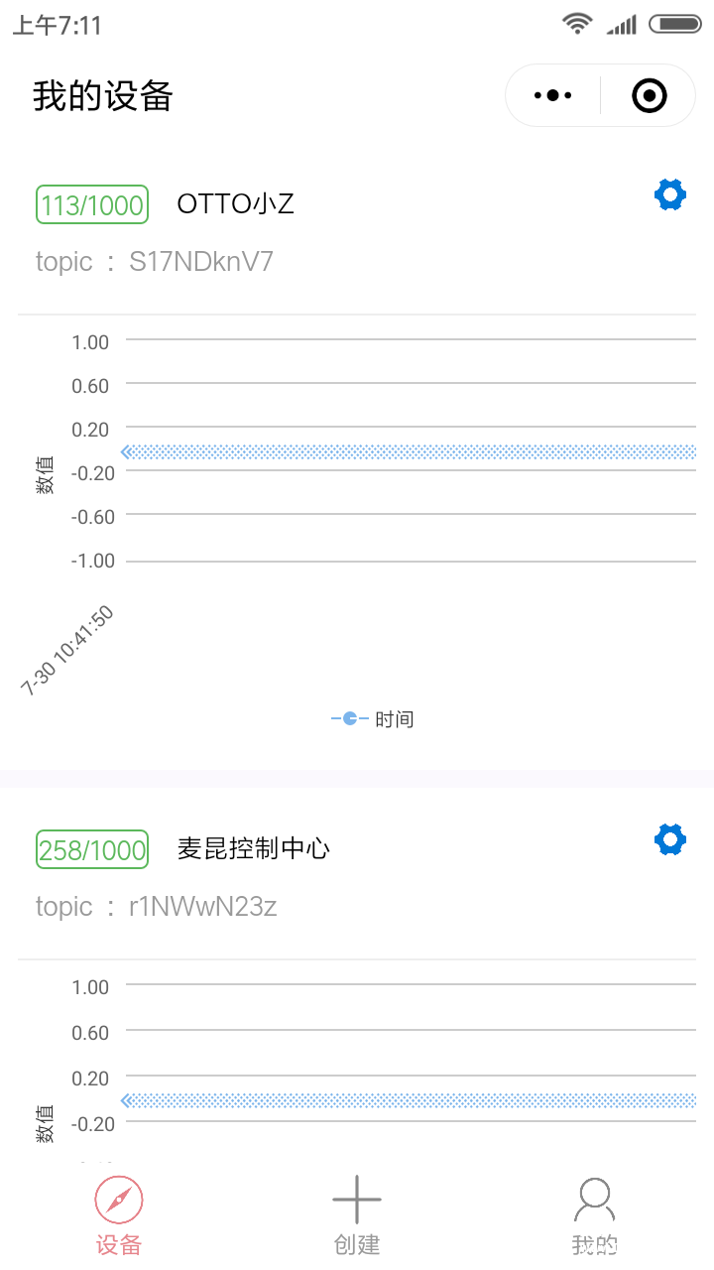Open settings gear for OTTO小Z device
Image resolution: width=714 pixels, height=1270 pixels.
670,194
